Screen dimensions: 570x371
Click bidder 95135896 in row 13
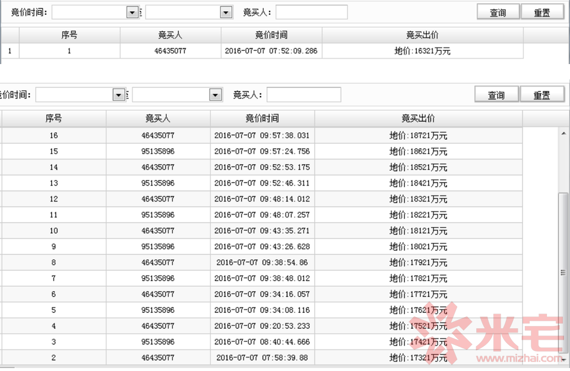coord(158,183)
